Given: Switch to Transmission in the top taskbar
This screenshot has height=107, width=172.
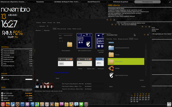Looking at the screenshot, I should coord(40,2).
